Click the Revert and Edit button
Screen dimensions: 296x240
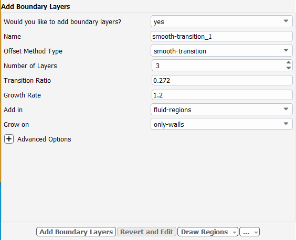pyautogui.click(x=146, y=232)
